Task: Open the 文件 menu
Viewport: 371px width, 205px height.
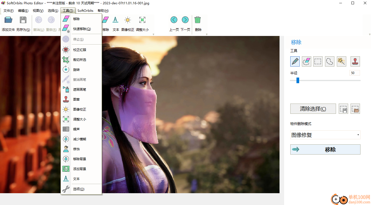Action: point(8,11)
